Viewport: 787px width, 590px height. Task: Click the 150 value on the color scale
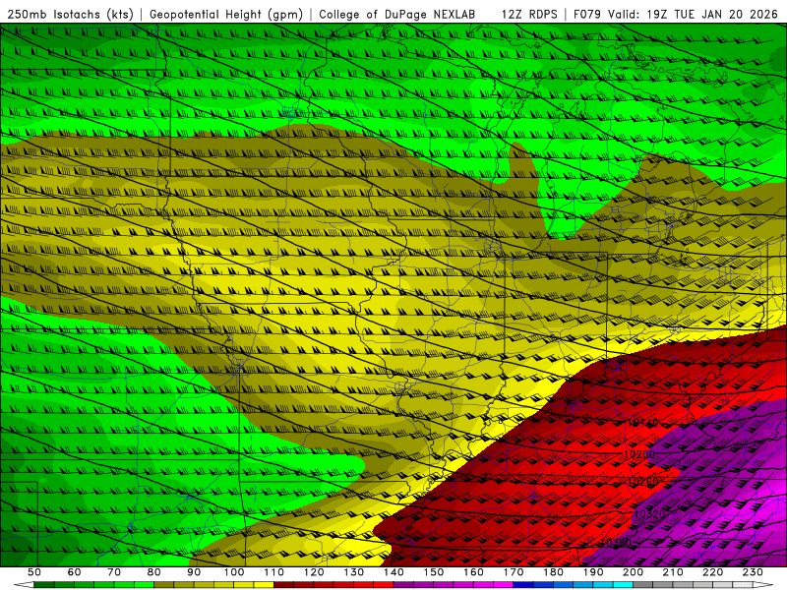pos(434,572)
